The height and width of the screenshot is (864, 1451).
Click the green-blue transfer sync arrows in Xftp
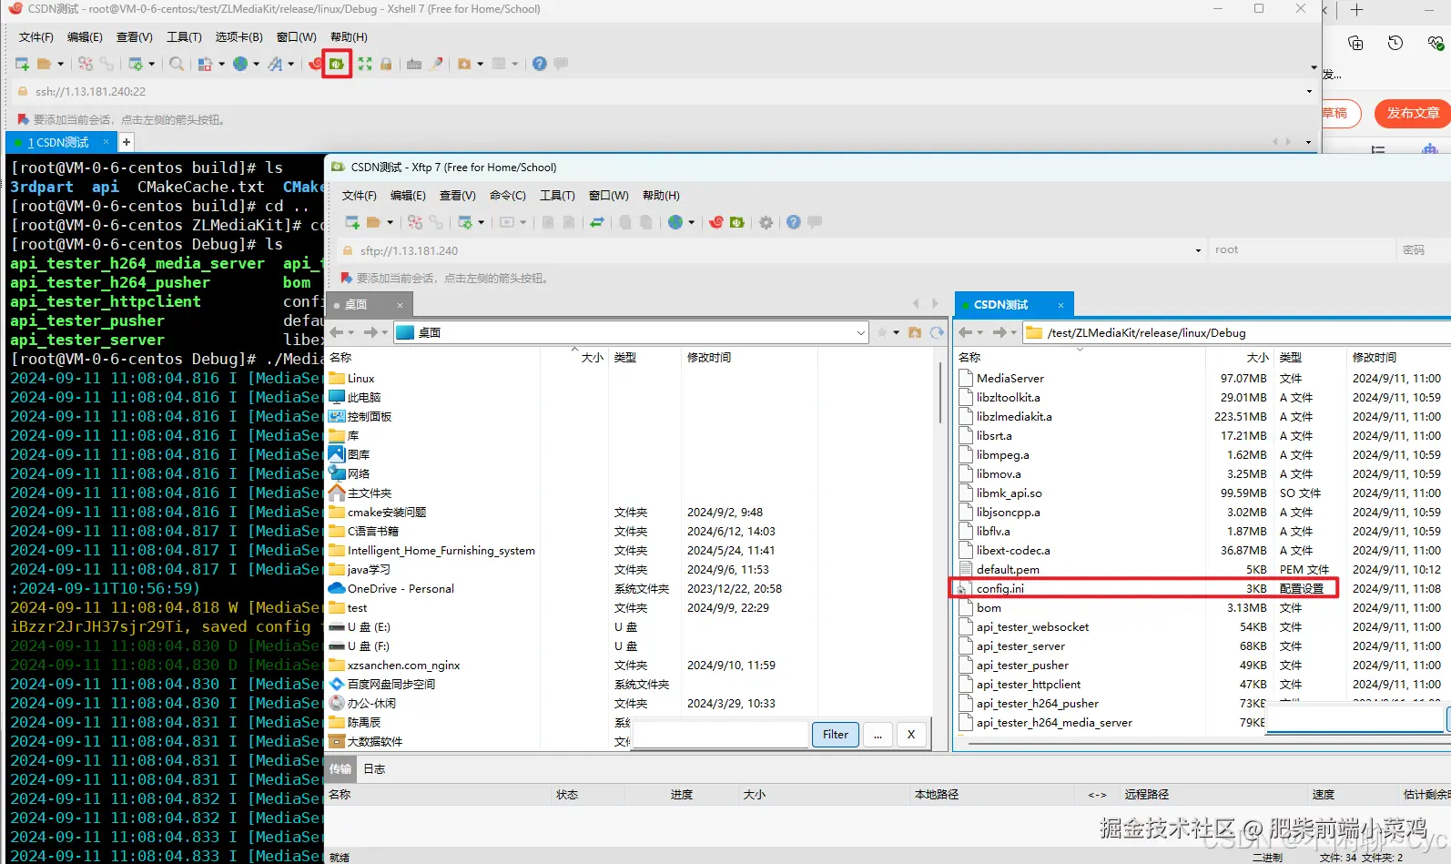[x=597, y=222]
